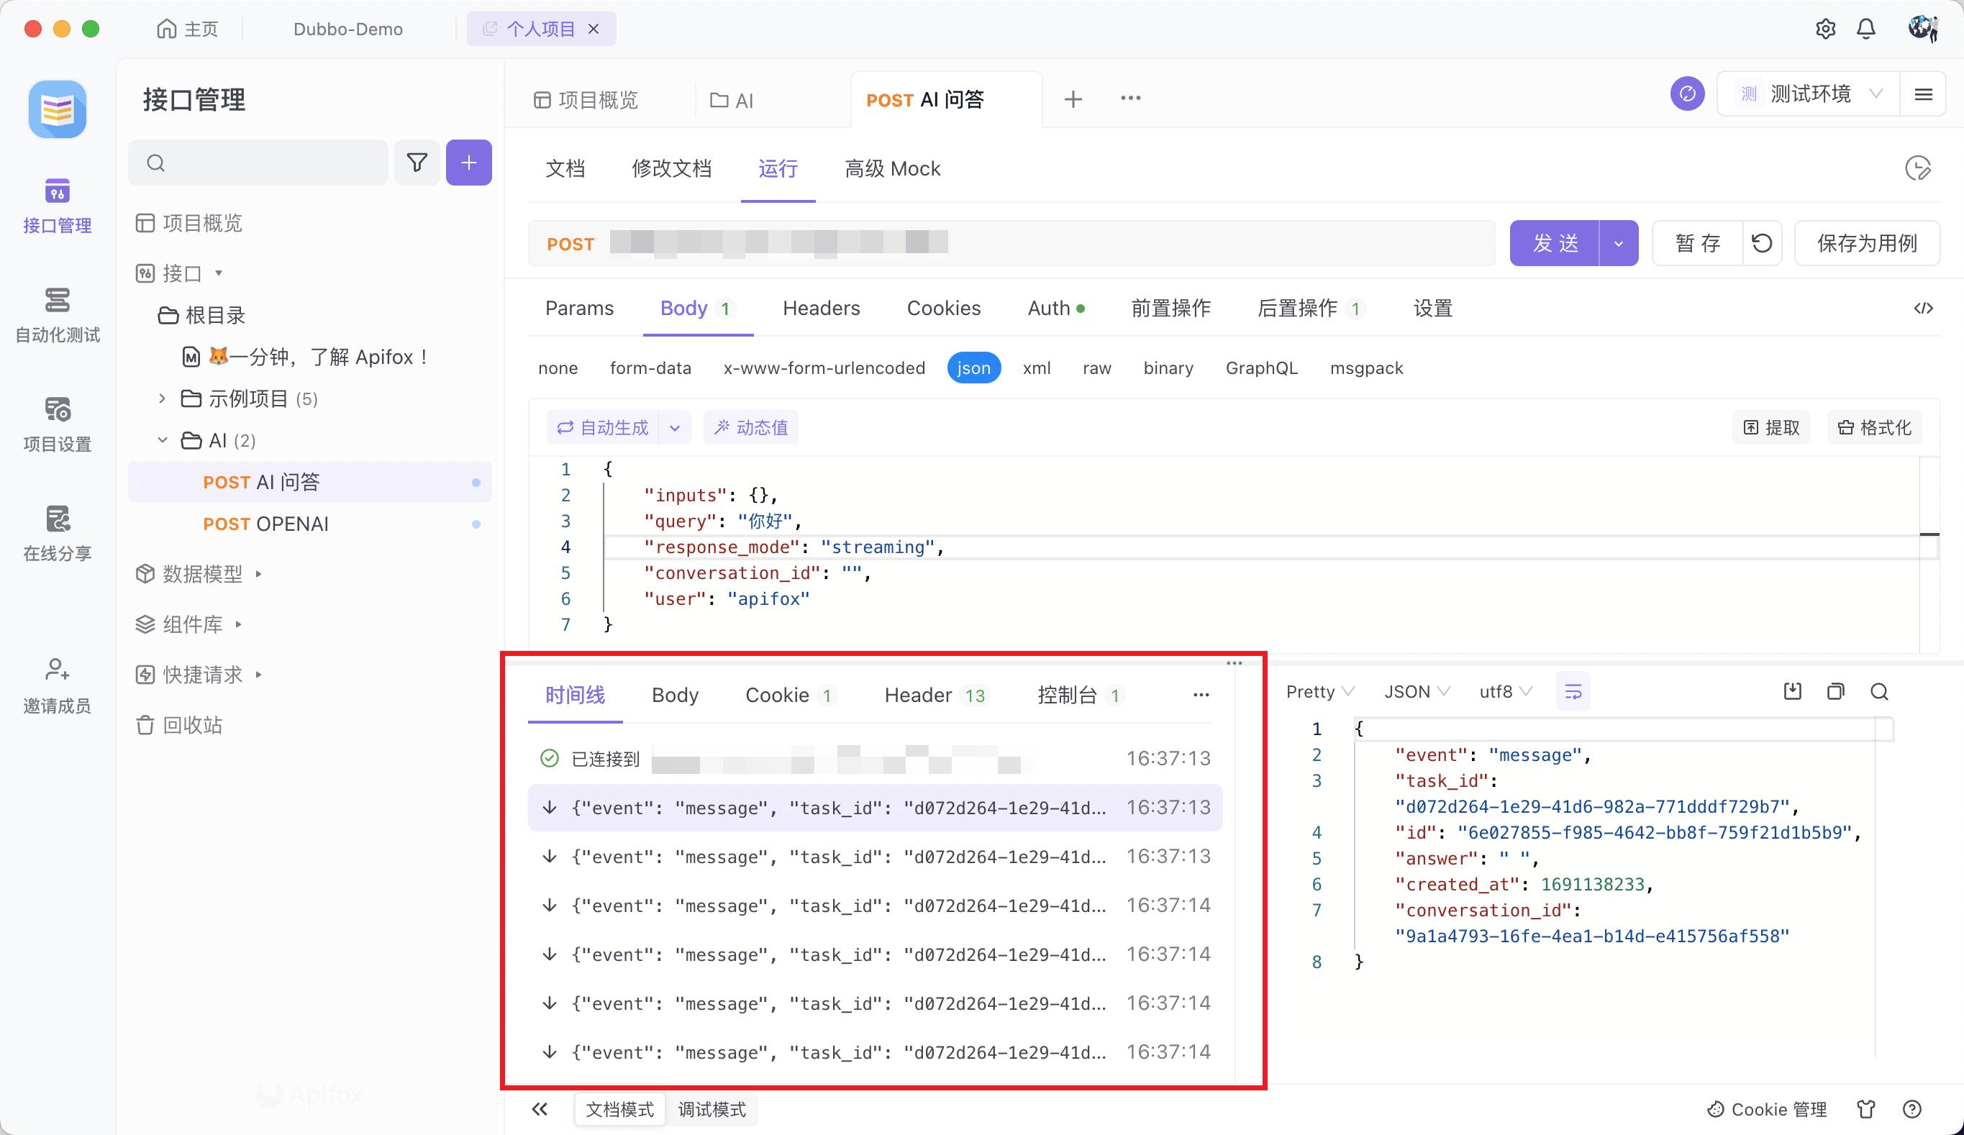Viewport: 1964px width, 1135px height.
Task: Open the dropdown arrow beside 发送
Action: 1618,243
